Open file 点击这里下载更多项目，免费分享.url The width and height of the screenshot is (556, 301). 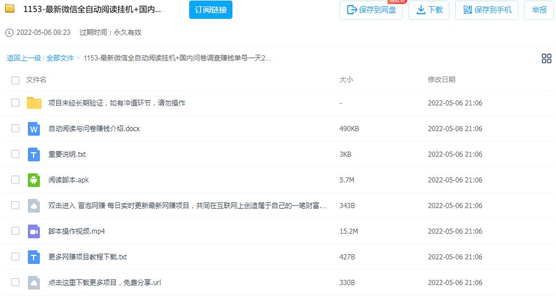coord(105,283)
